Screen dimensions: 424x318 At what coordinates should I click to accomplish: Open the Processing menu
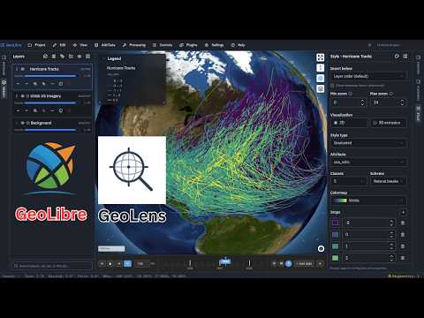click(x=134, y=45)
